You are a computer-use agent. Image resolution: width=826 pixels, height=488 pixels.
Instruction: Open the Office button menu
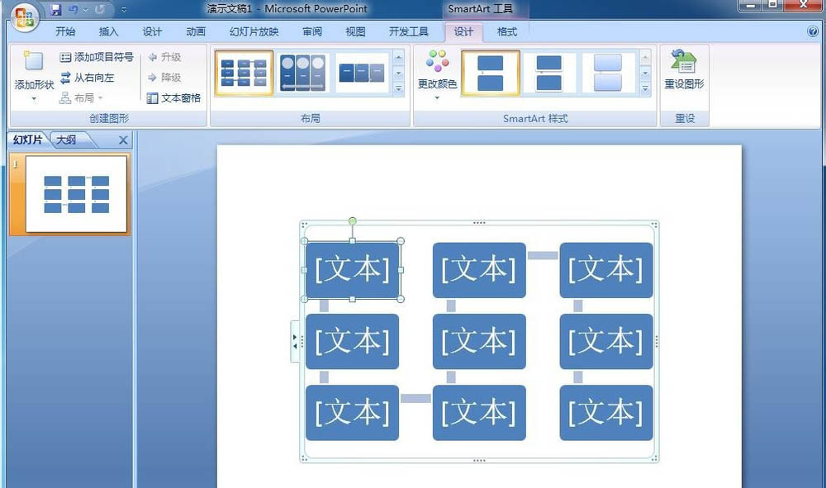tap(24, 18)
